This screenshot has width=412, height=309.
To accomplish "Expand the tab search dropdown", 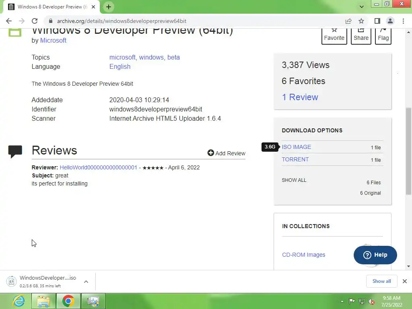I will [362, 7].
